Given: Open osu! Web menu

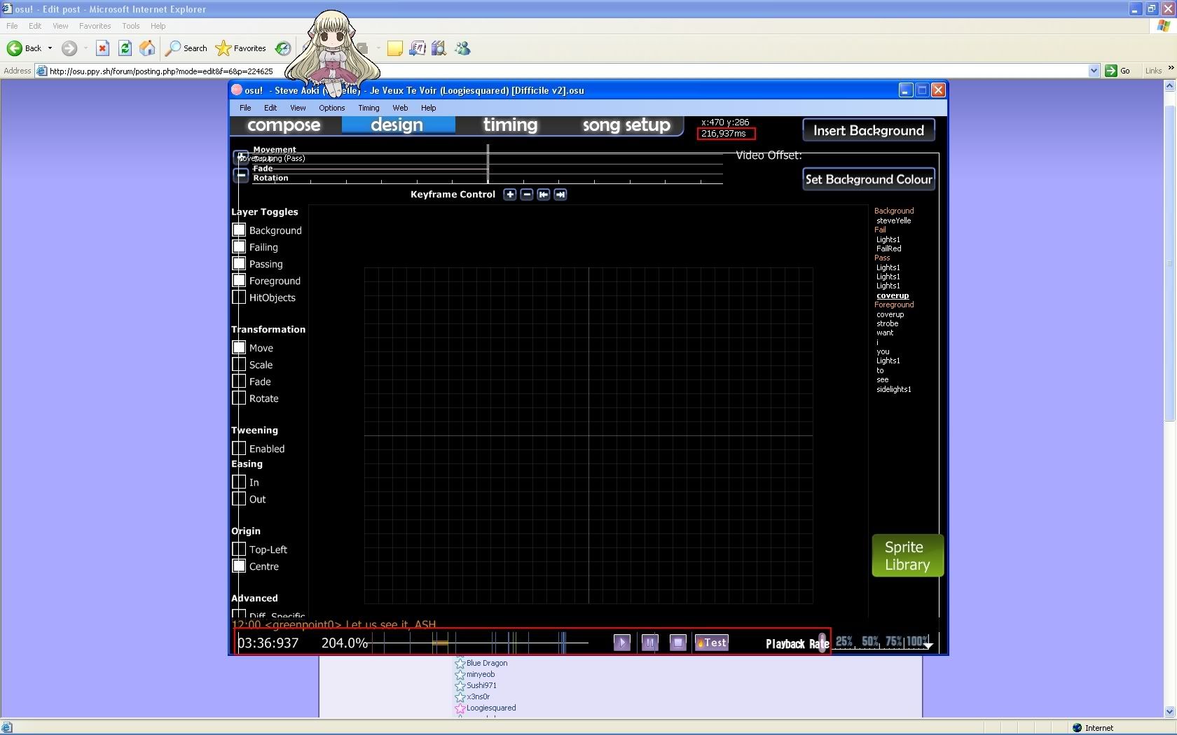Looking at the screenshot, I should pos(400,108).
